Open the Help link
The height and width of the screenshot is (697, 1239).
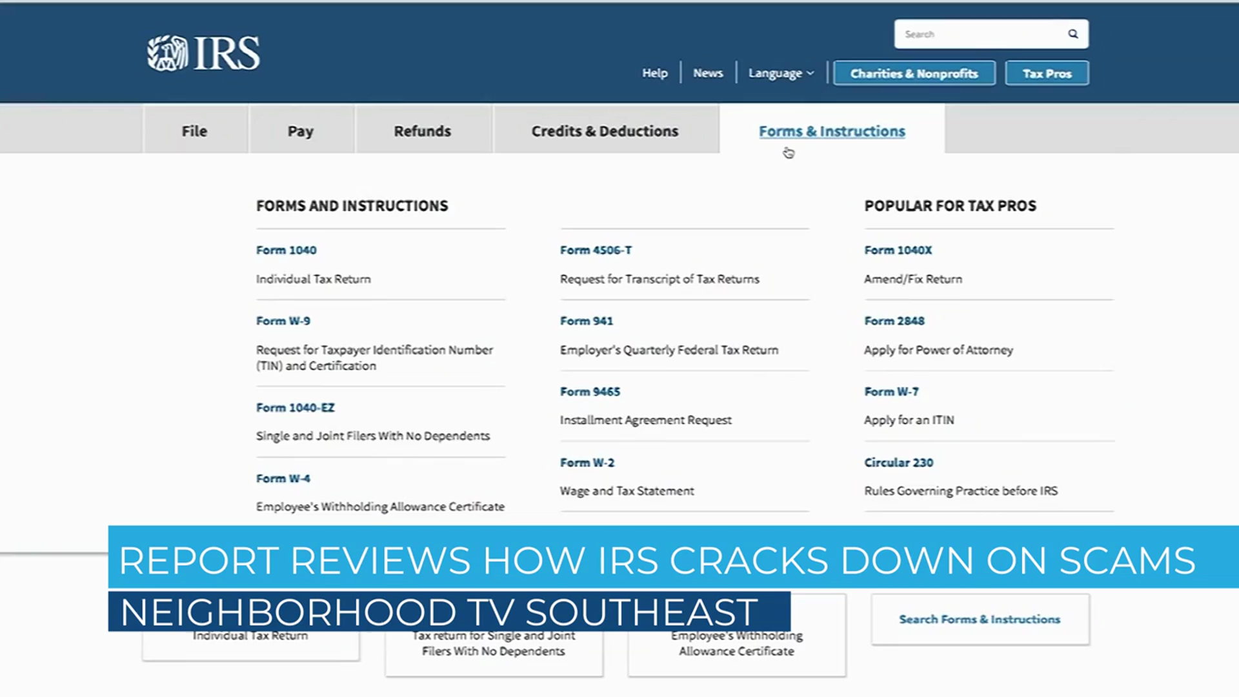tap(654, 74)
